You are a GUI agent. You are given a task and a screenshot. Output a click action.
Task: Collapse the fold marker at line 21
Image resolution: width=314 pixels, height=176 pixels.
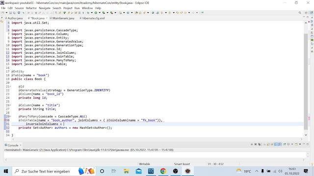pyautogui.click(x=10, y=87)
